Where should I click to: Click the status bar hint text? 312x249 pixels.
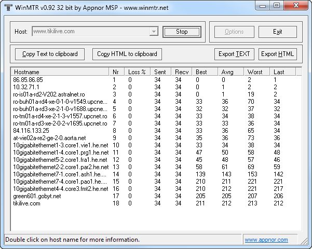[x=73, y=240]
